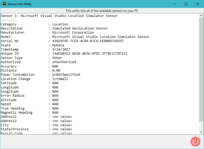Click the 'This utility lists all' header text

(102, 11)
